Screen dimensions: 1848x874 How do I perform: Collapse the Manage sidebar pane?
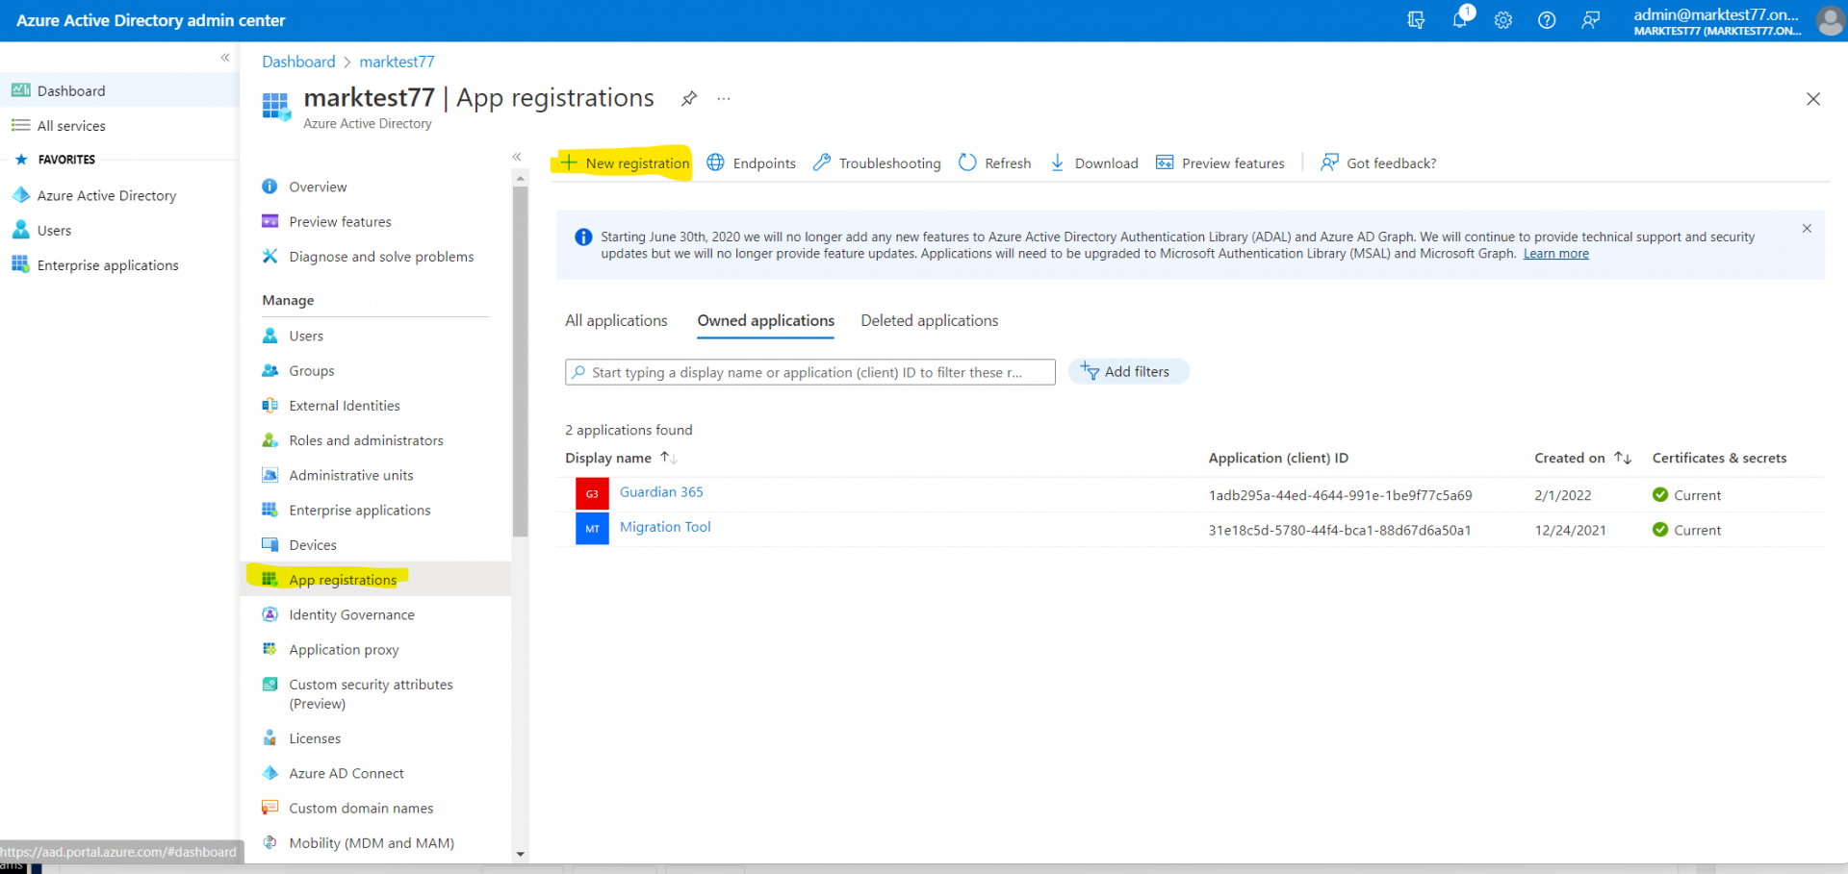(x=517, y=156)
